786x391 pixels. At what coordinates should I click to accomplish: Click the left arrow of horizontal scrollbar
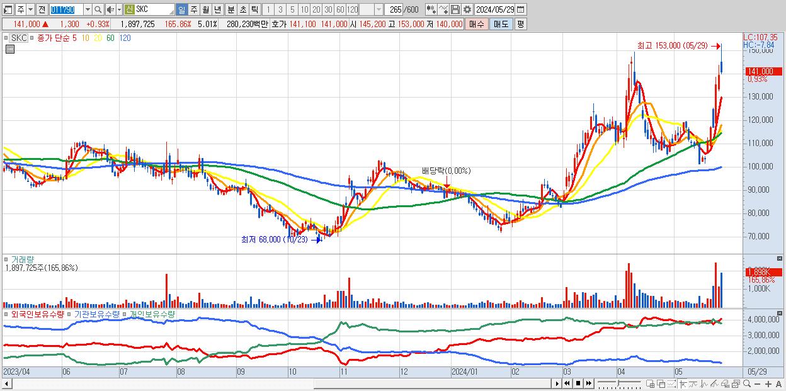coord(6,383)
